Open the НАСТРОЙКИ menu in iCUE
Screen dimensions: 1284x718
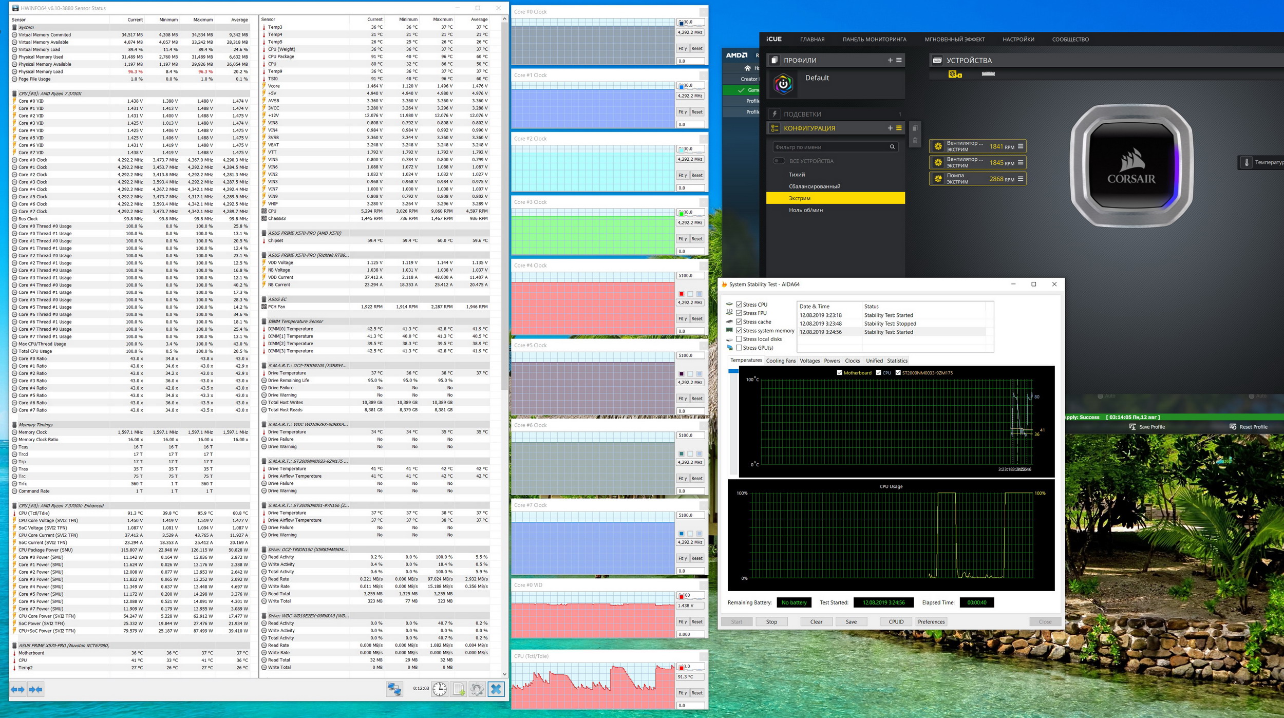1018,39
